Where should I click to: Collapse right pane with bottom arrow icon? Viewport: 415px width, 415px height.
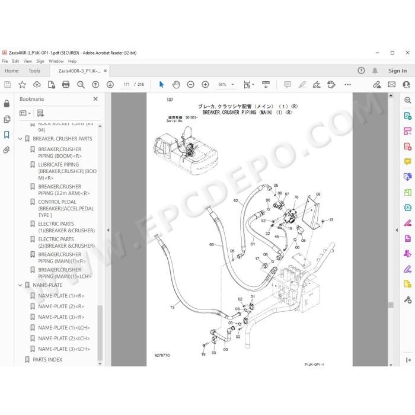pos(408,360)
